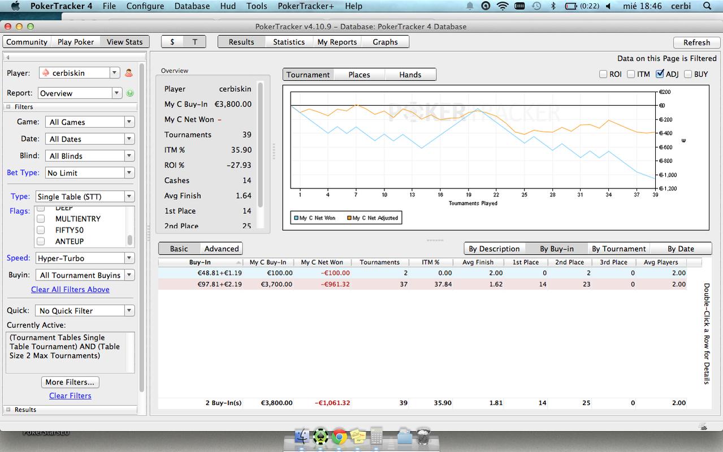Open the folder stack in the Dock
Viewport: 723px width, 452px height.
click(405, 437)
